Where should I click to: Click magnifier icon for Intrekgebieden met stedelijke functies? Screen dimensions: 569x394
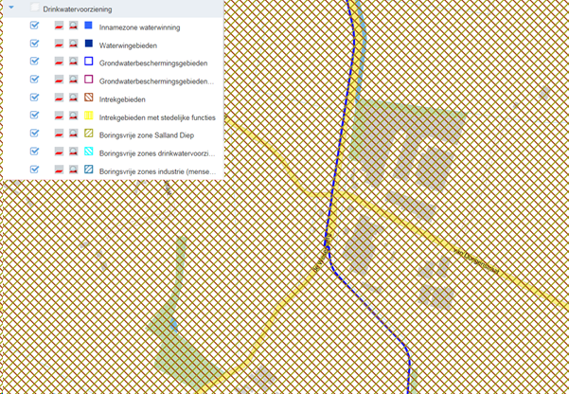click(x=74, y=116)
